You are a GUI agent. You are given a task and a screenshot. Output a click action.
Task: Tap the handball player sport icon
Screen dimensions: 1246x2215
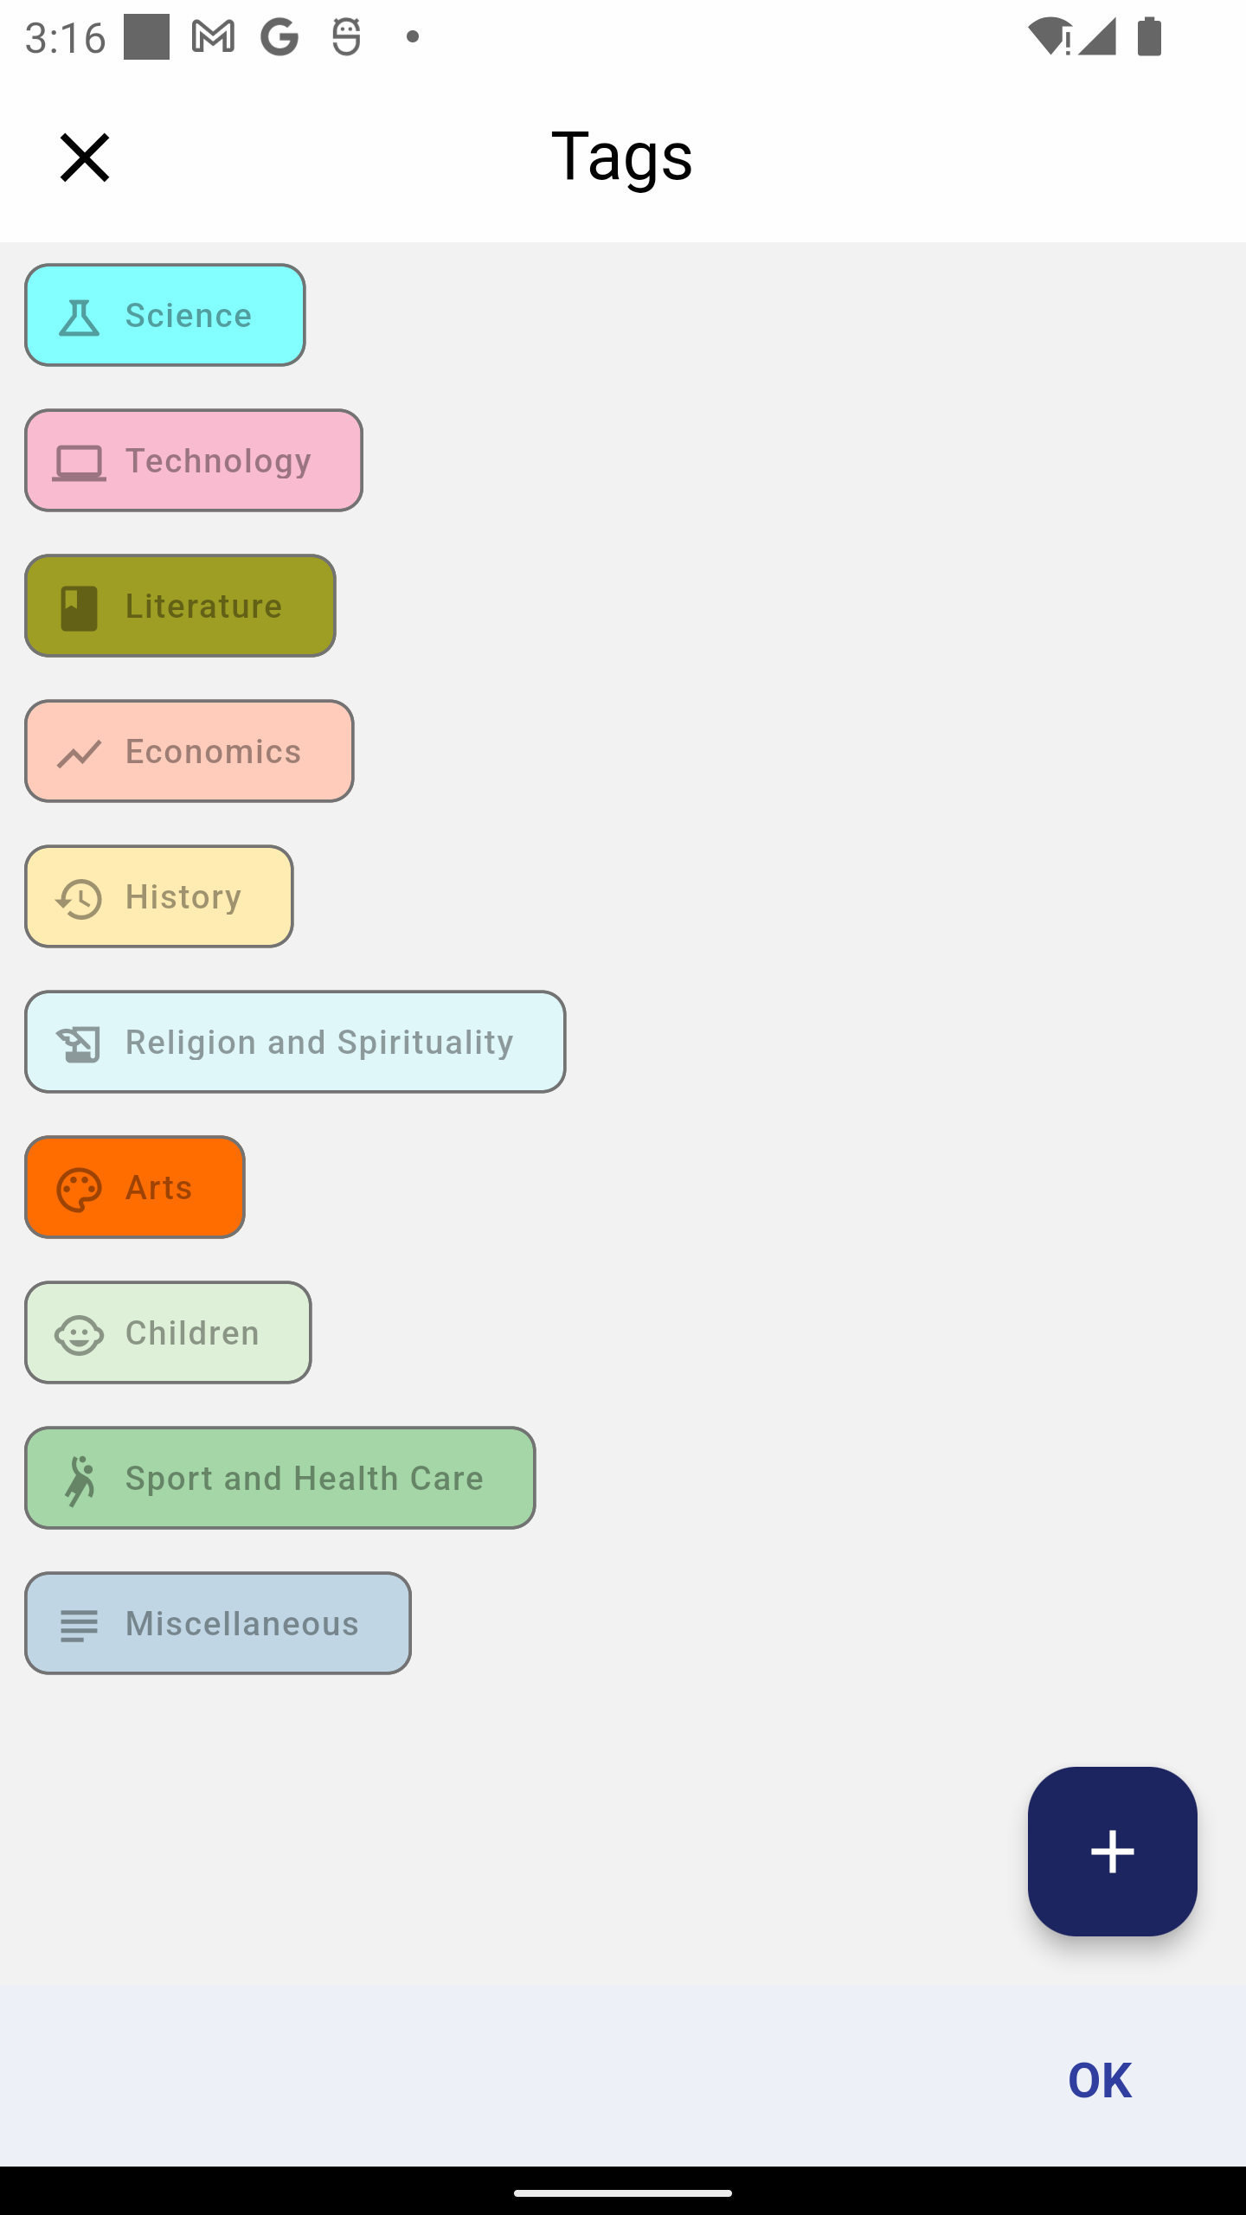pyautogui.click(x=79, y=1480)
